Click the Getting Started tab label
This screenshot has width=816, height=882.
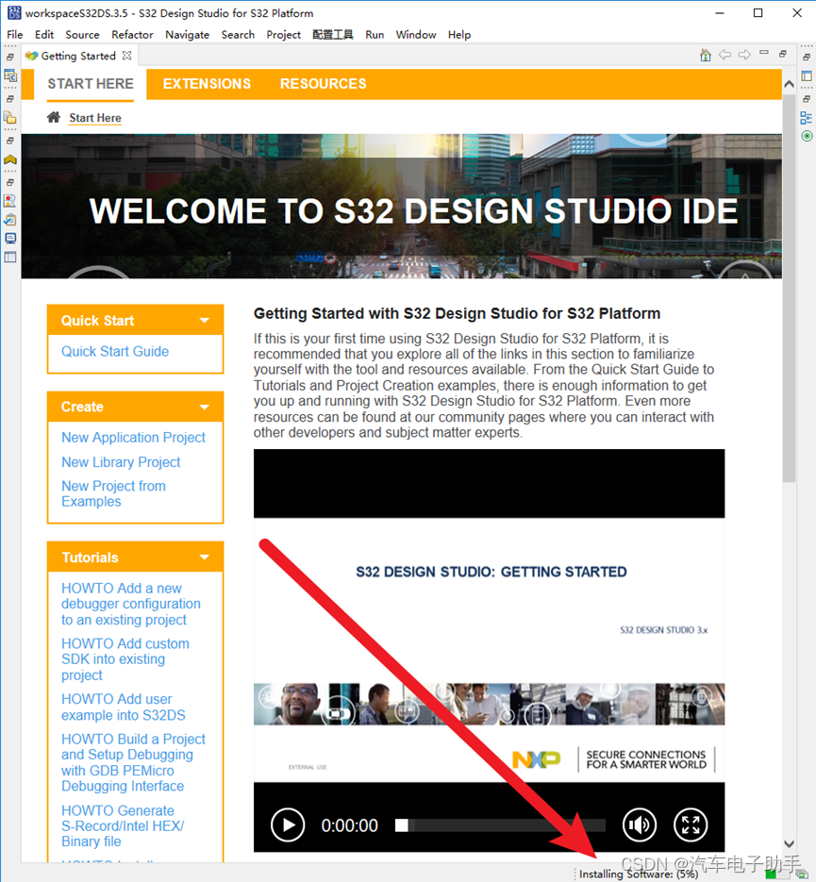click(x=78, y=56)
